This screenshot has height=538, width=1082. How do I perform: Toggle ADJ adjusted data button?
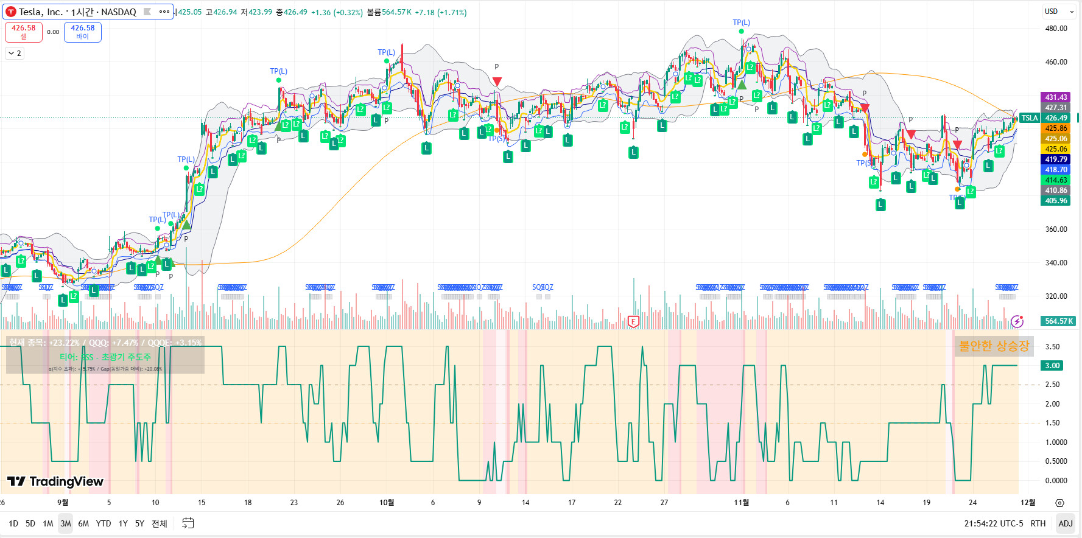pyautogui.click(x=1066, y=523)
